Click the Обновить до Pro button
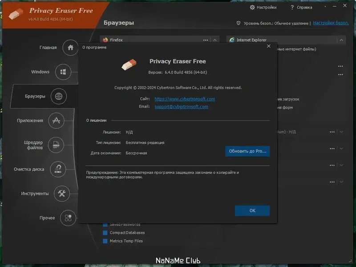Screen dimensions: 356x267 click(x=247, y=151)
